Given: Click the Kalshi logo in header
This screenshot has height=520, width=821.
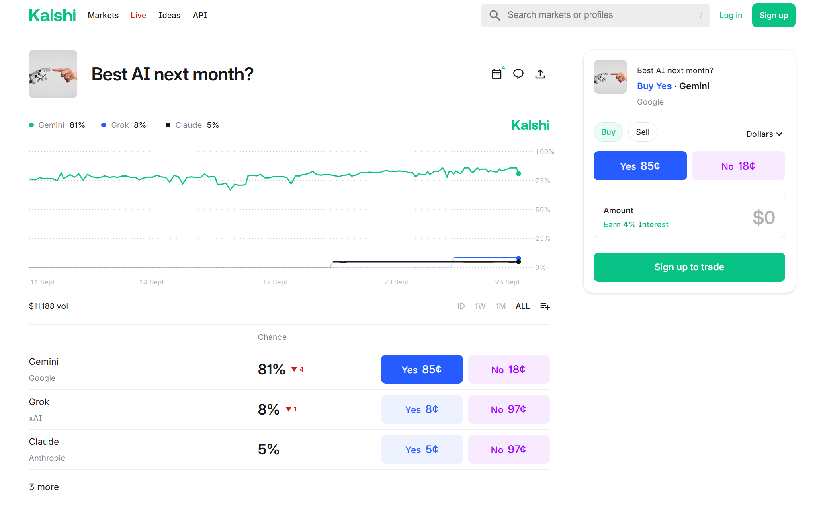Looking at the screenshot, I should click(x=52, y=15).
